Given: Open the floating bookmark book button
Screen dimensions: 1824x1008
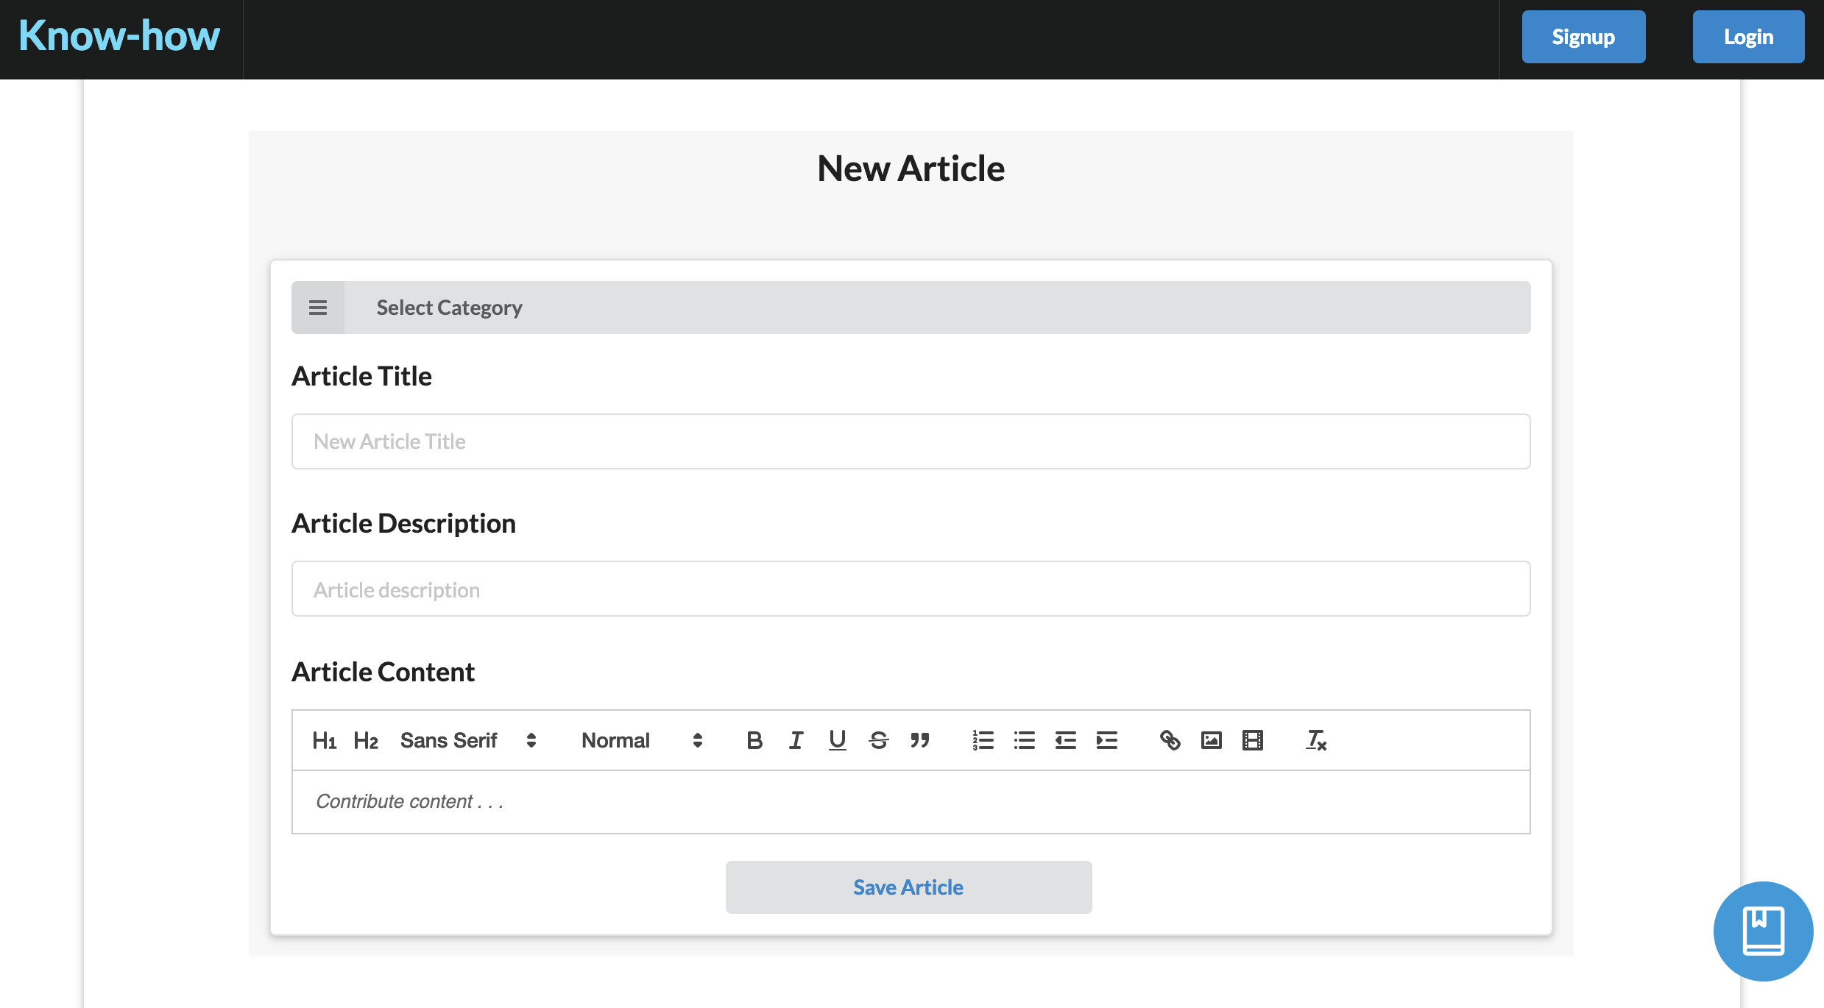Looking at the screenshot, I should 1763,931.
